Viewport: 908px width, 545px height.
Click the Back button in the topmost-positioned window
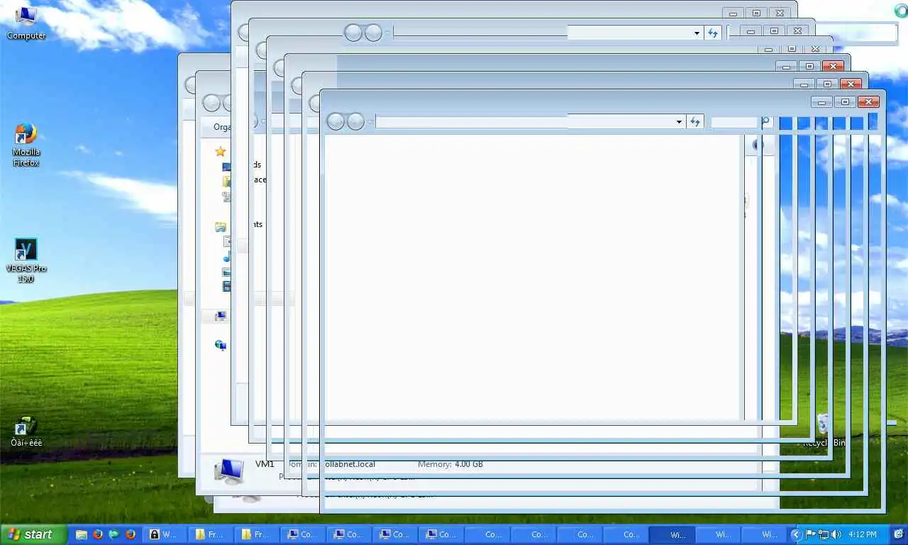tap(353, 33)
